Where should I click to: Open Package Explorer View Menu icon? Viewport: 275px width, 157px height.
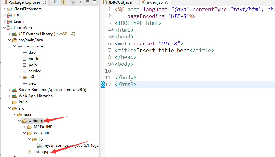click(x=80, y=2)
